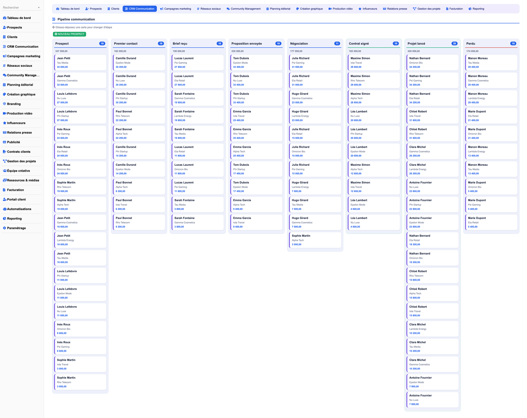Click the CRM Communication sidebar icon
527x418 pixels.
4,47
